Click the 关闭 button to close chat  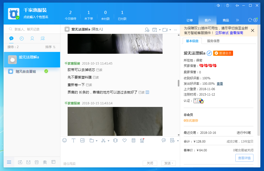click(x=150, y=163)
